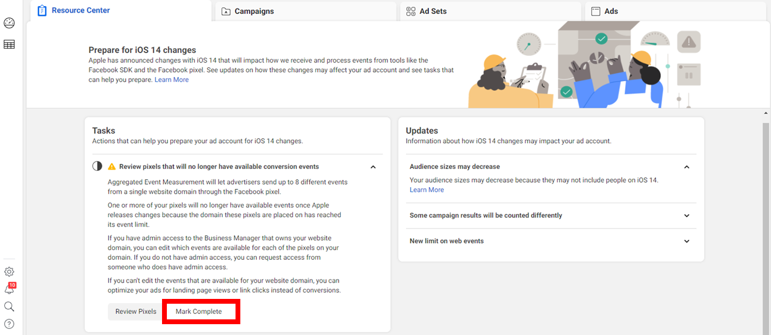Click Some campaign results will be counted differently

tap(485, 215)
